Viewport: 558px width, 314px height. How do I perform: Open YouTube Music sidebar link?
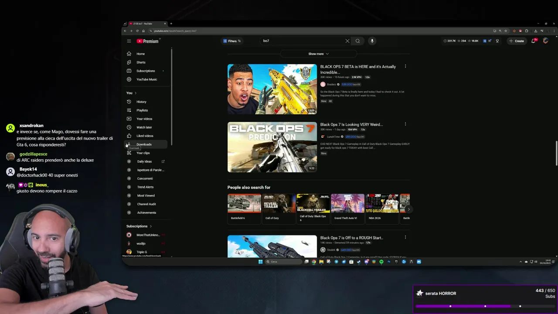(146, 79)
